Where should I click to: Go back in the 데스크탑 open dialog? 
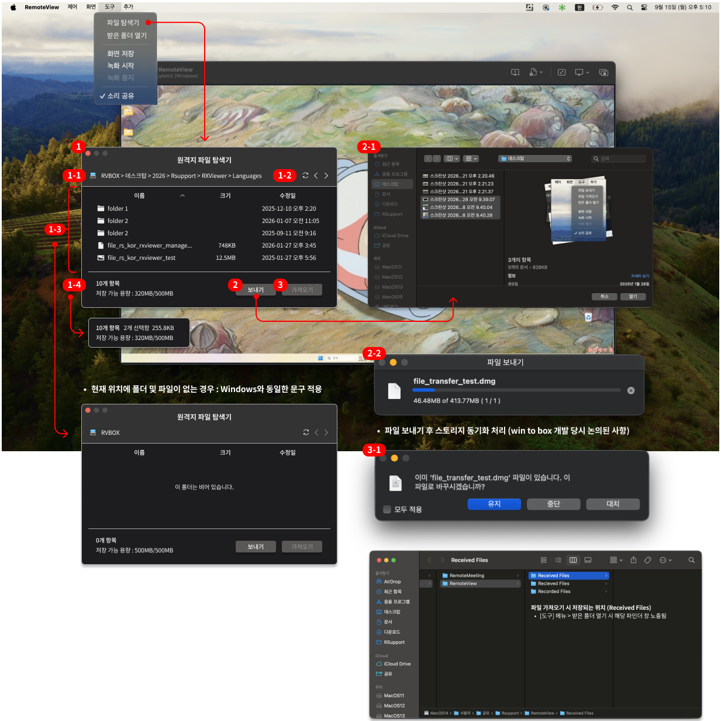(428, 159)
